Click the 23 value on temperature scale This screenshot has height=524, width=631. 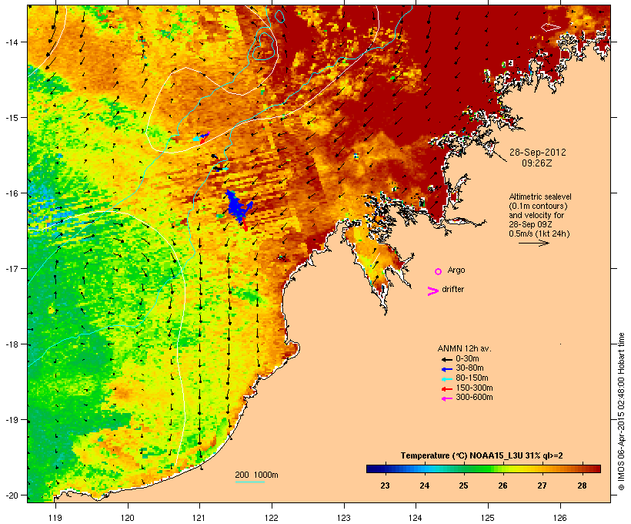pyautogui.click(x=385, y=485)
